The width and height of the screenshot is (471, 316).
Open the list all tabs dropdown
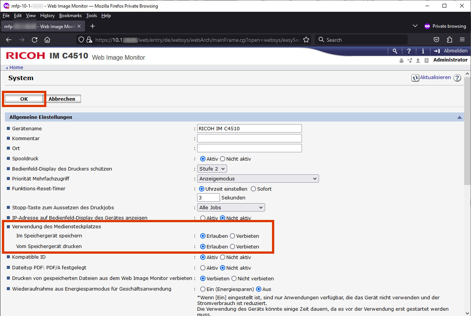click(x=415, y=26)
